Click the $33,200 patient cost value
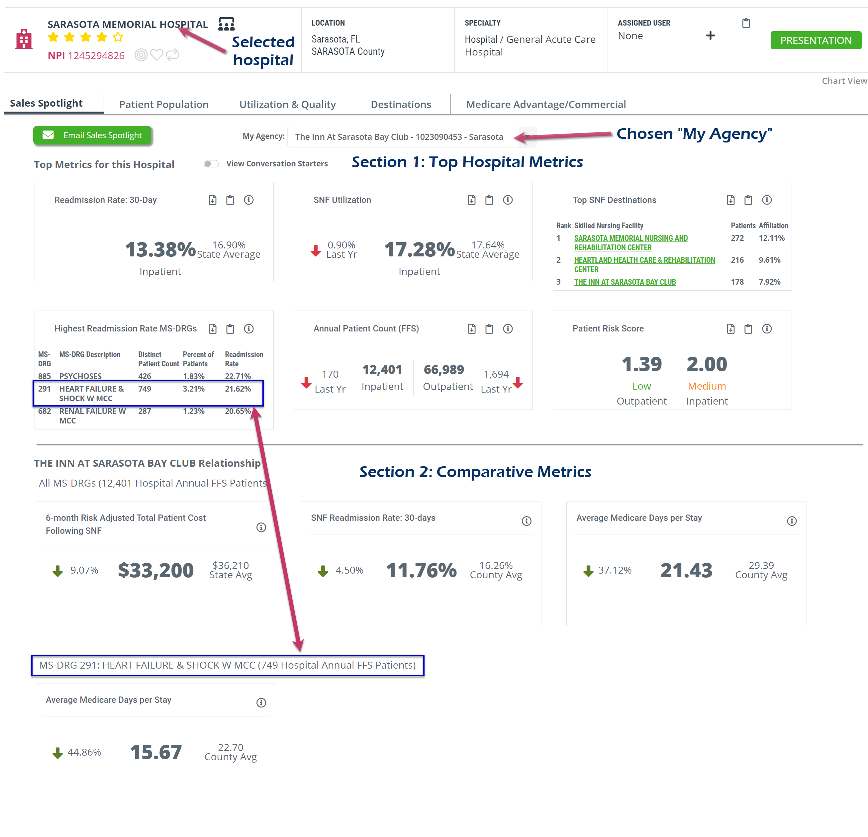The height and width of the screenshot is (837, 868). coord(156,570)
